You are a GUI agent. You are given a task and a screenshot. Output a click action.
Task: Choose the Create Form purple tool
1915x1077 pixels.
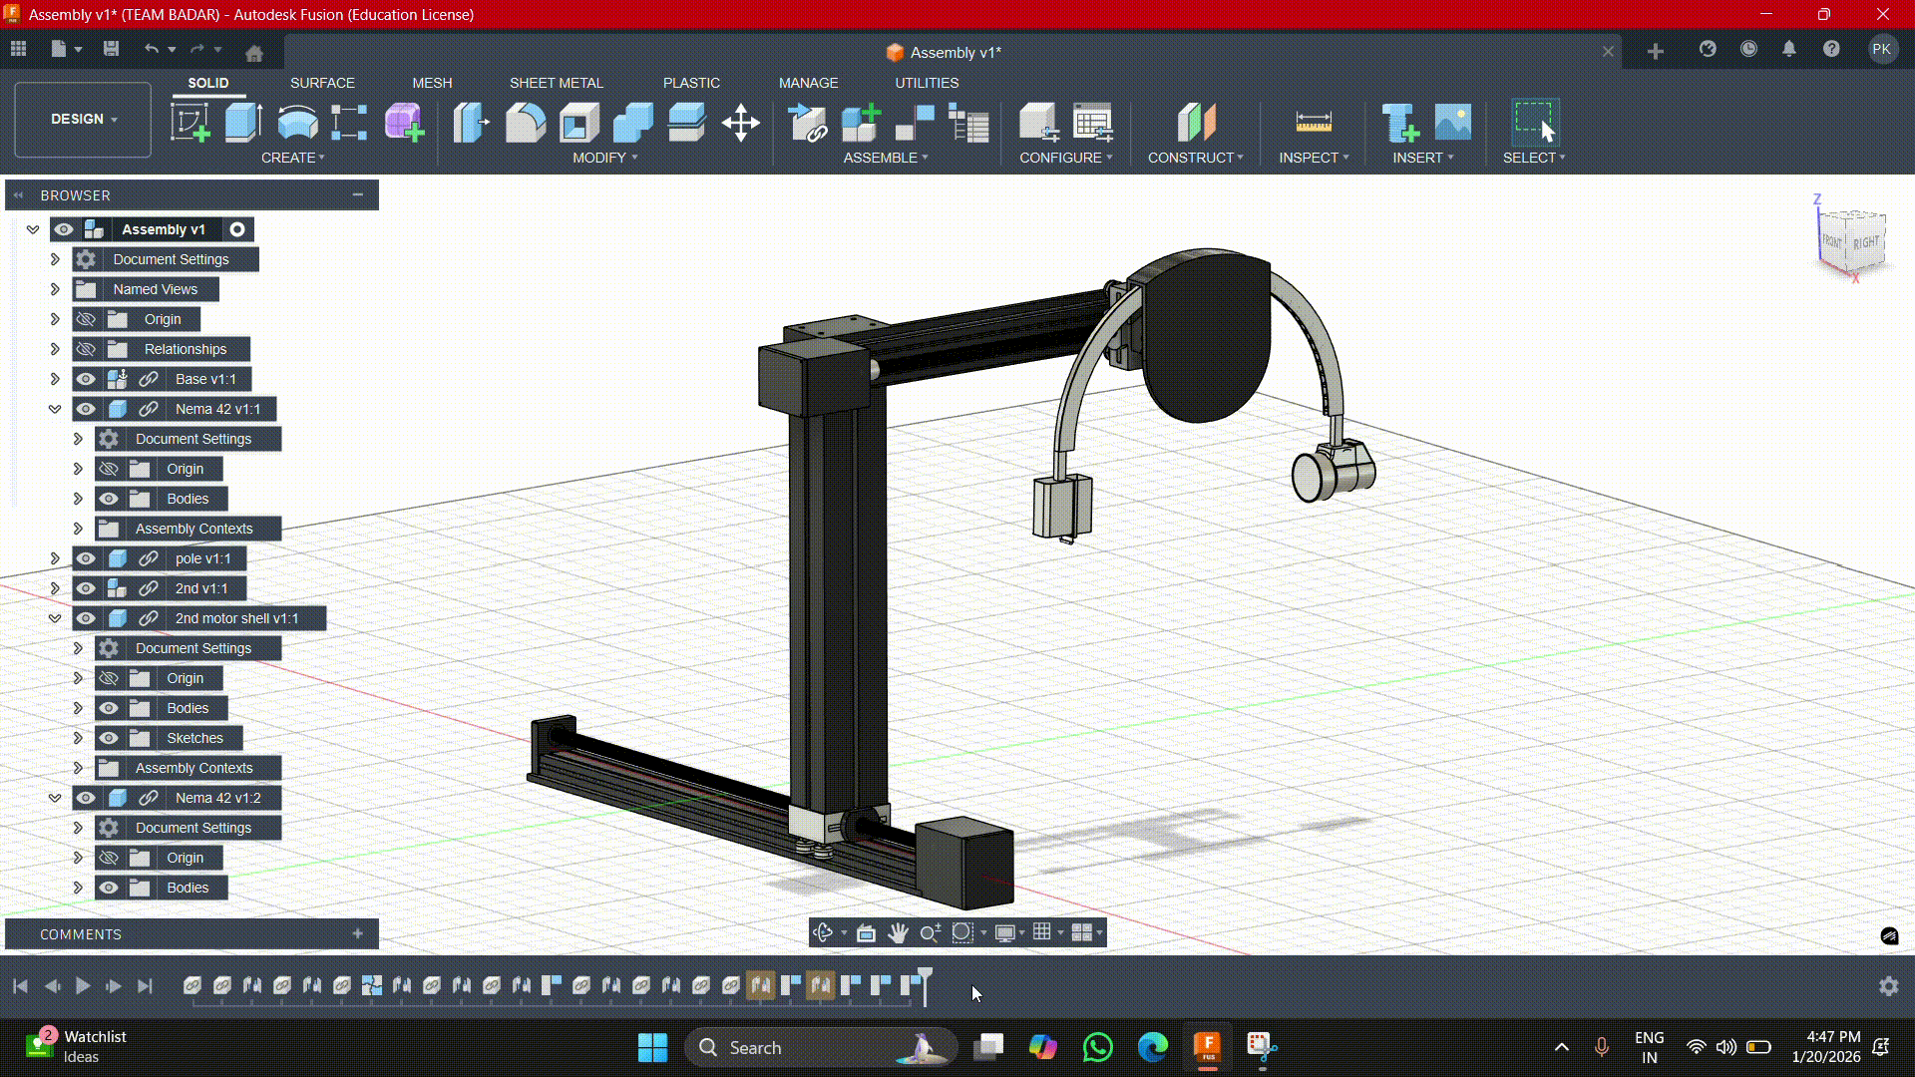pyautogui.click(x=404, y=123)
